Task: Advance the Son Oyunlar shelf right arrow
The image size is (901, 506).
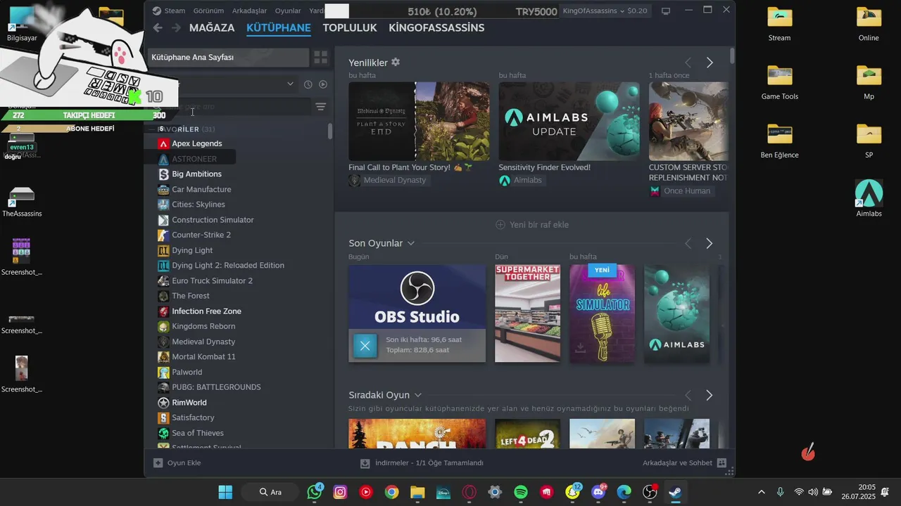Action: pos(710,243)
